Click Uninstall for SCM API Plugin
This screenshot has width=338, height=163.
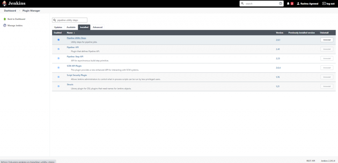pos(327,68)
